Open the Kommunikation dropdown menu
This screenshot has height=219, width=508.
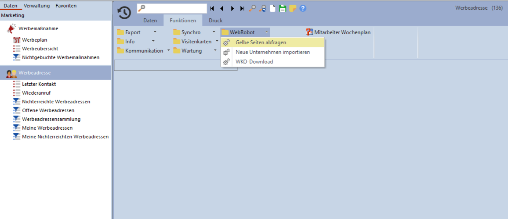(169, 51)
